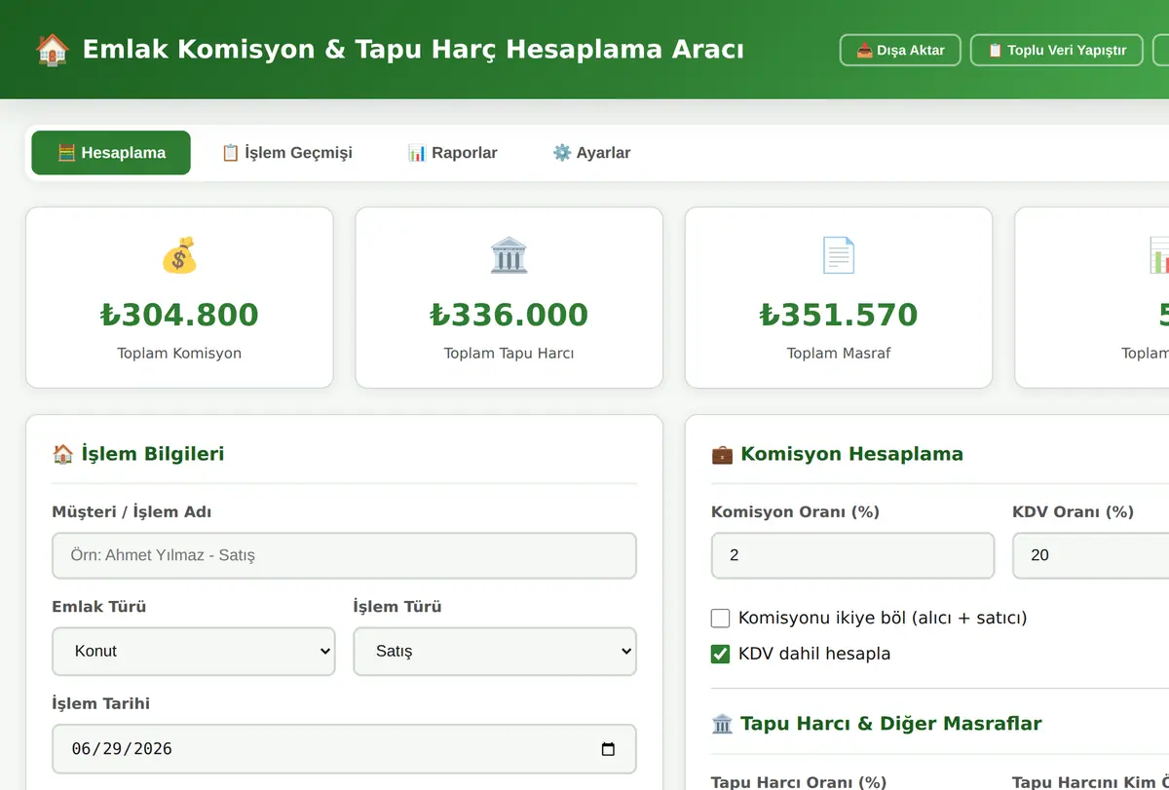
Task: Focus the Müşteri / İşlem Adı field
Action: click(344, 555)
